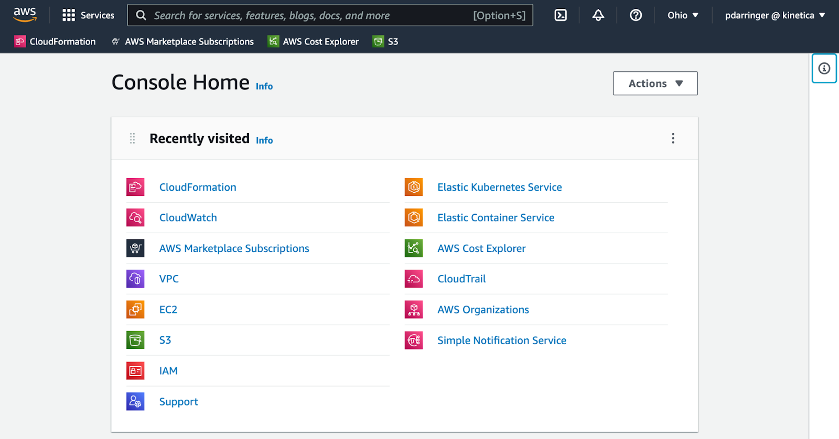Open the CloudShell terminal icon
This screenshot has width=839, height=439.
[561, 15]
